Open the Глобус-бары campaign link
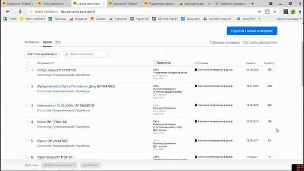This screenshot has height=171, width=304. pos(47,70)
